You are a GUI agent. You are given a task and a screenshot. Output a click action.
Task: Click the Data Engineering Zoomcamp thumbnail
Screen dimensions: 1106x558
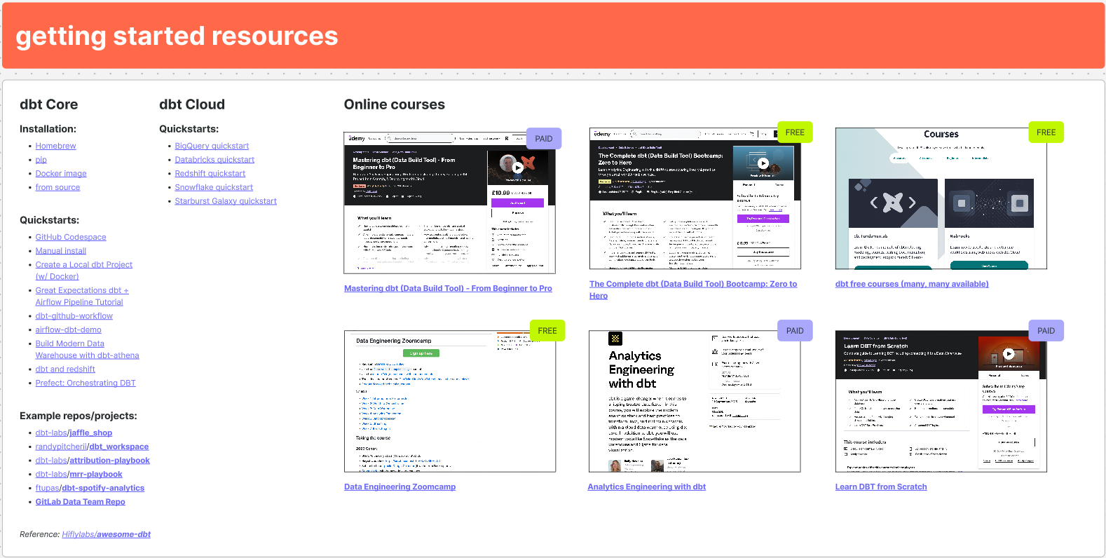[x=449, y=401]
